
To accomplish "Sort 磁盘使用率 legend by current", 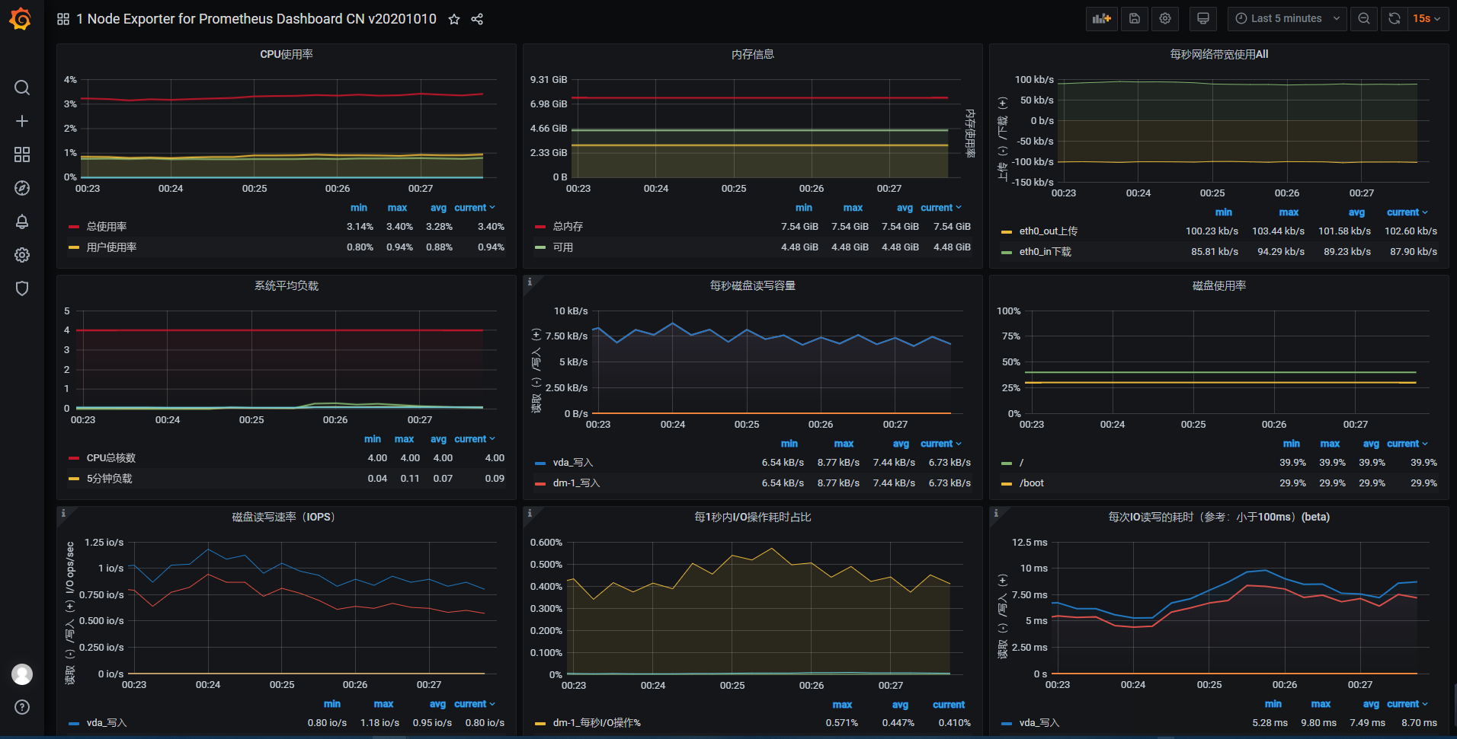I will point(1407,444).
